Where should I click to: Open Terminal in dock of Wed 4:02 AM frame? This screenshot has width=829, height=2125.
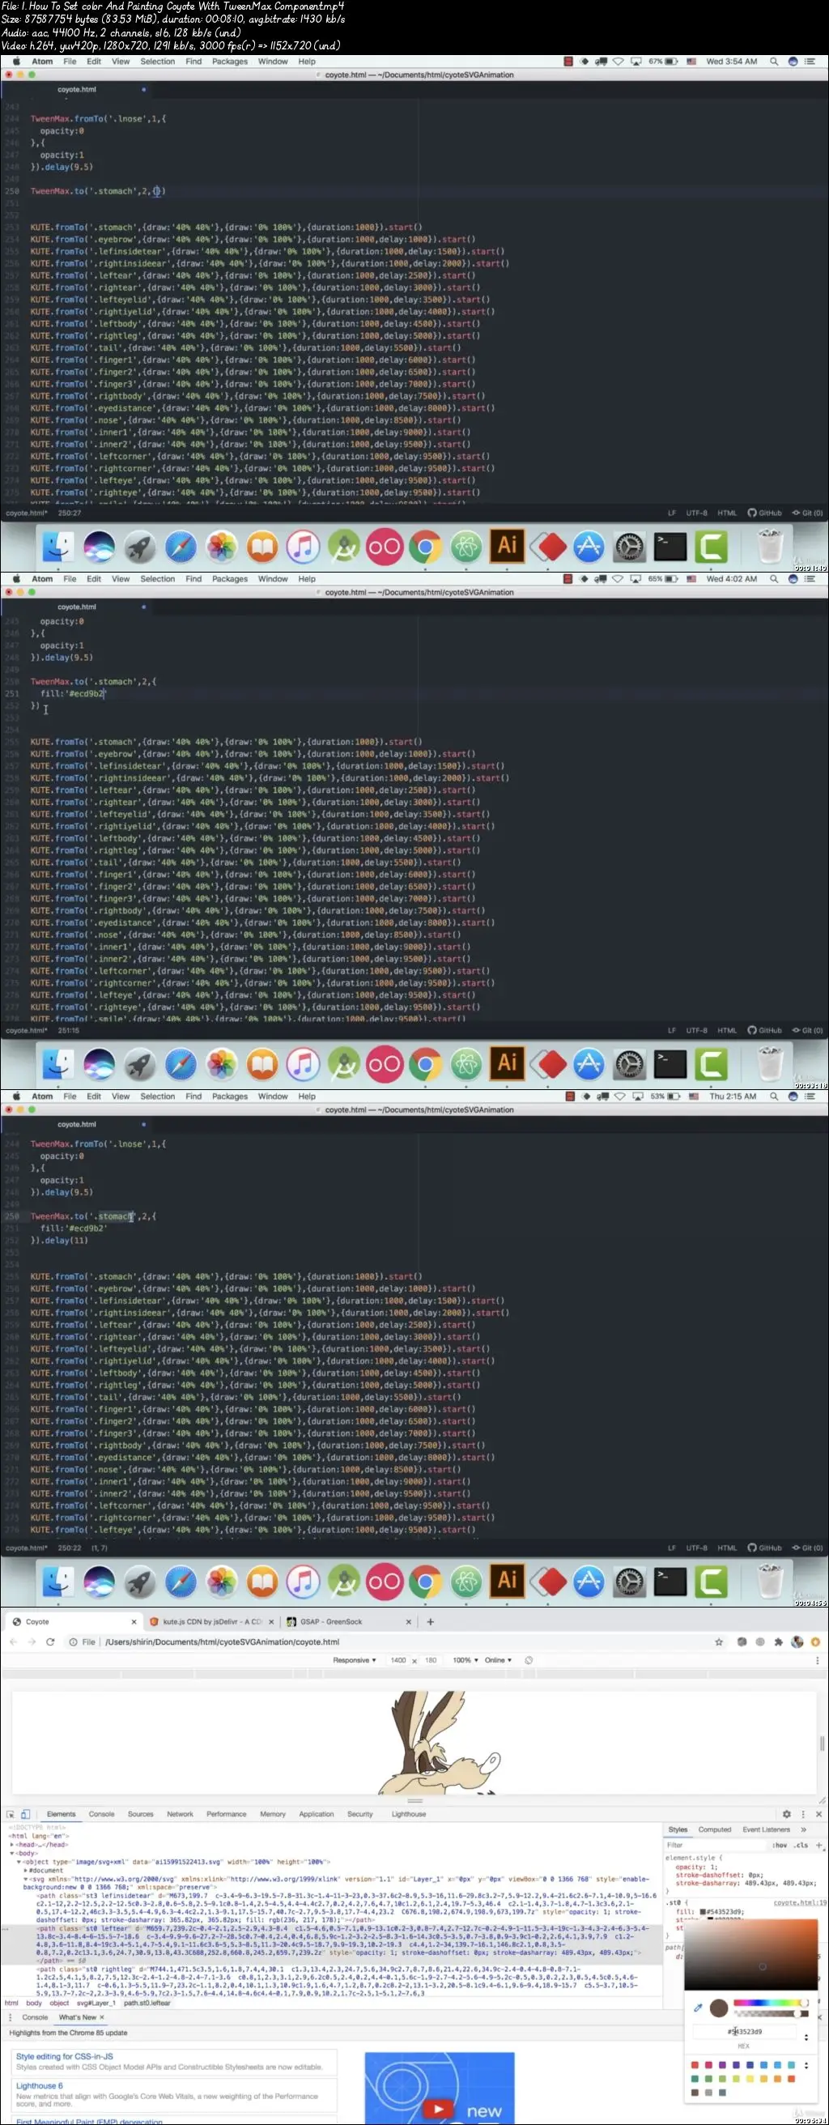tap(670, 1063)
